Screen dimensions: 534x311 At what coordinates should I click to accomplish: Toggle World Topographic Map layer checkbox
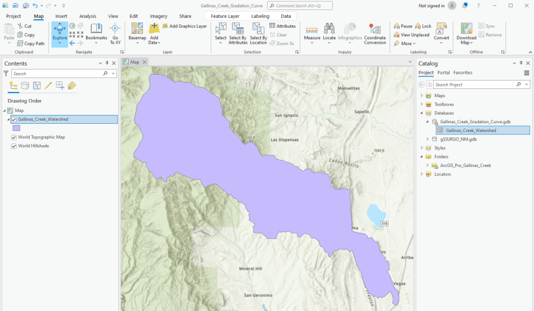pos(14,137)
